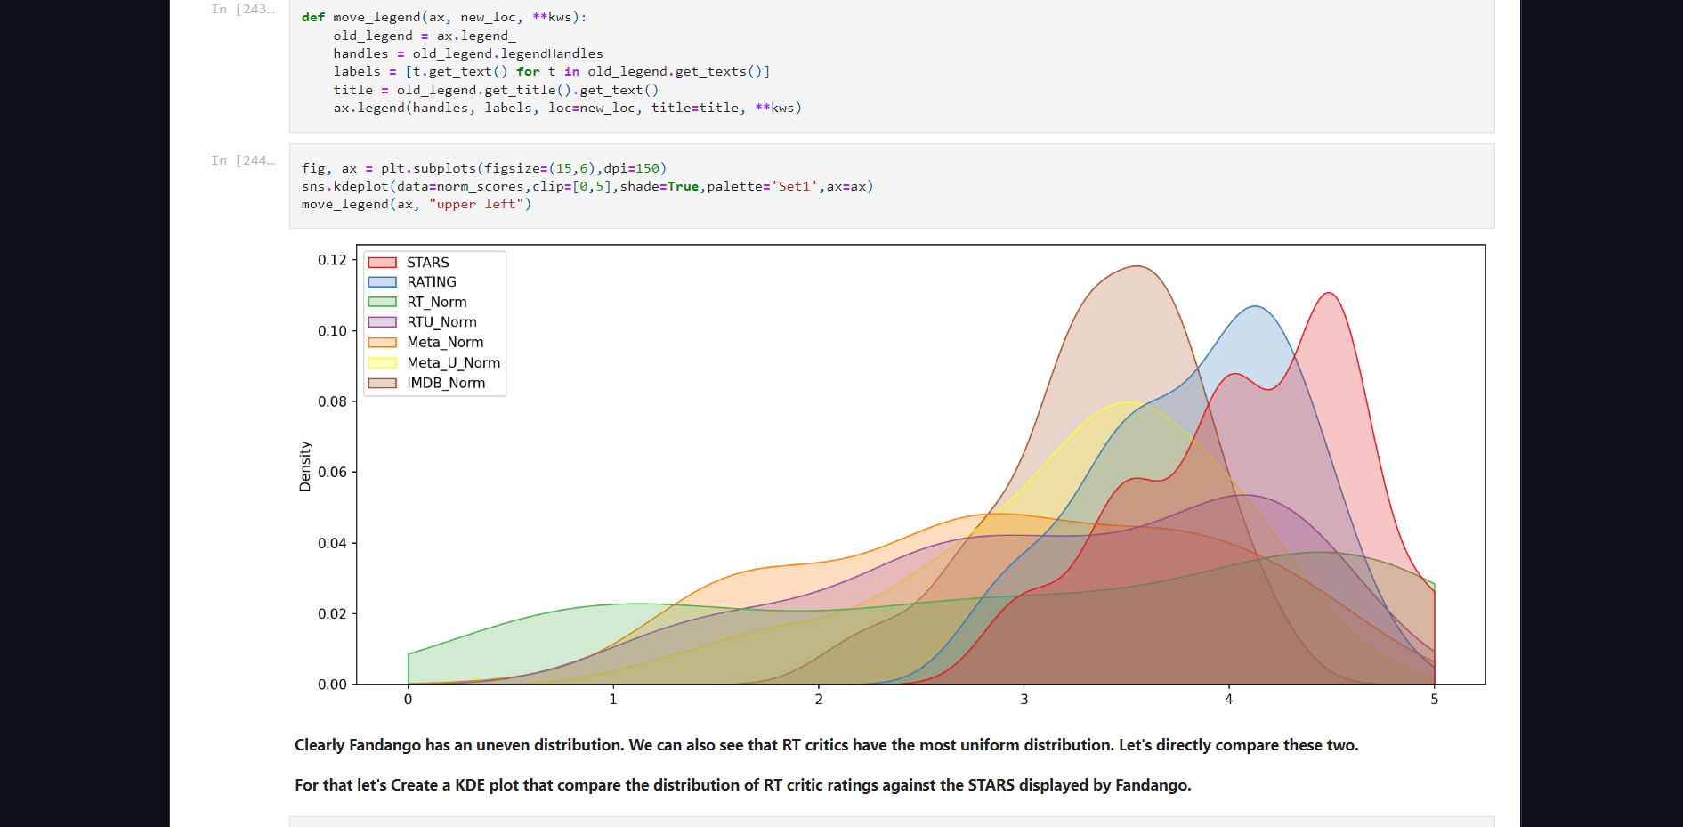Click the x-axis tick labeled 0
The height and width of the screenshot is (827, 1683).
tap(408, 700)
